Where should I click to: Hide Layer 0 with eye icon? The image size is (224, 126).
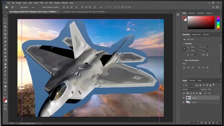click(183, 102)
